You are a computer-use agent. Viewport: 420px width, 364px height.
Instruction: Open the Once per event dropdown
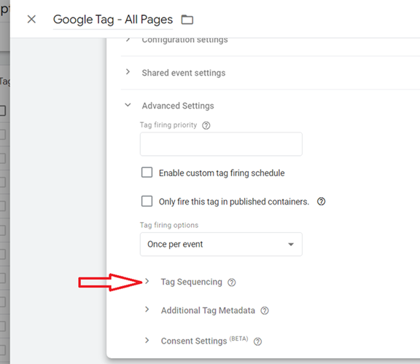[x=221, y=244]
